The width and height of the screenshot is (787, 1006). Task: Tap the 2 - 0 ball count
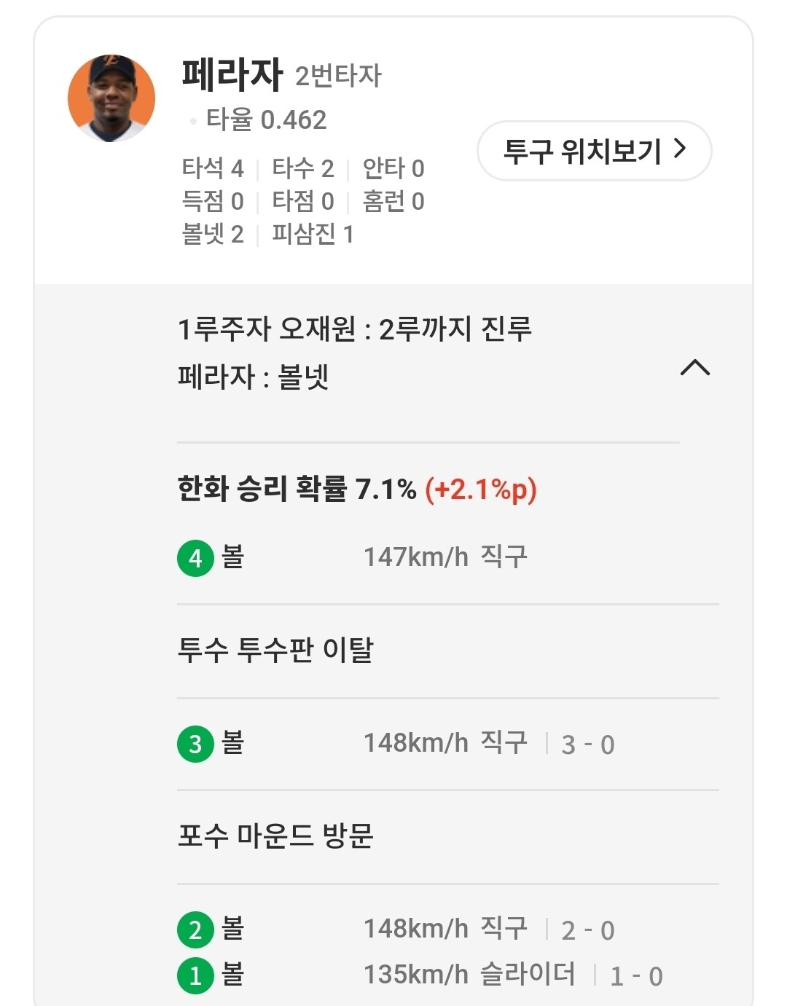click(x=587, y=930)
